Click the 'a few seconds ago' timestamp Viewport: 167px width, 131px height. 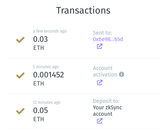click(x=50, y=31)
